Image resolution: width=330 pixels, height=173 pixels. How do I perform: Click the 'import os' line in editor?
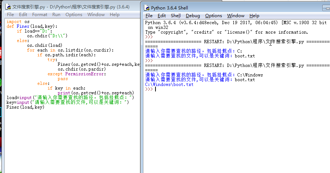point(18,22)
